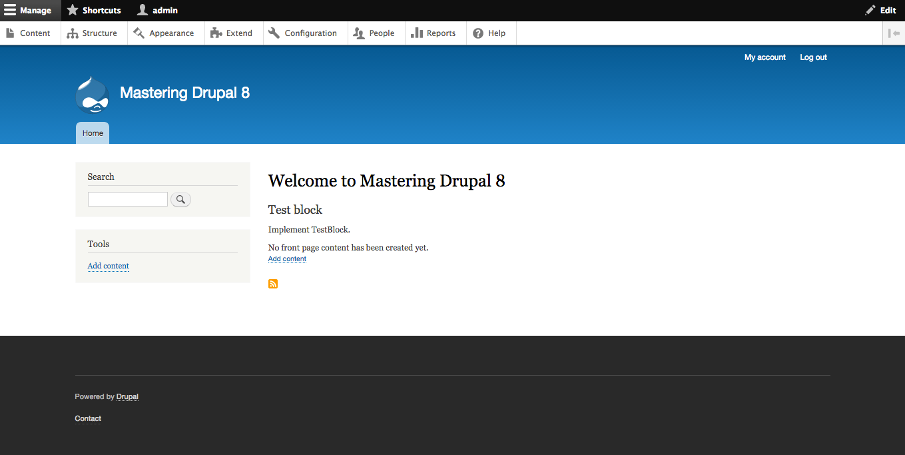The image size is (905, 455).
Task: Open the Help admin page
Action: (489, 33)
